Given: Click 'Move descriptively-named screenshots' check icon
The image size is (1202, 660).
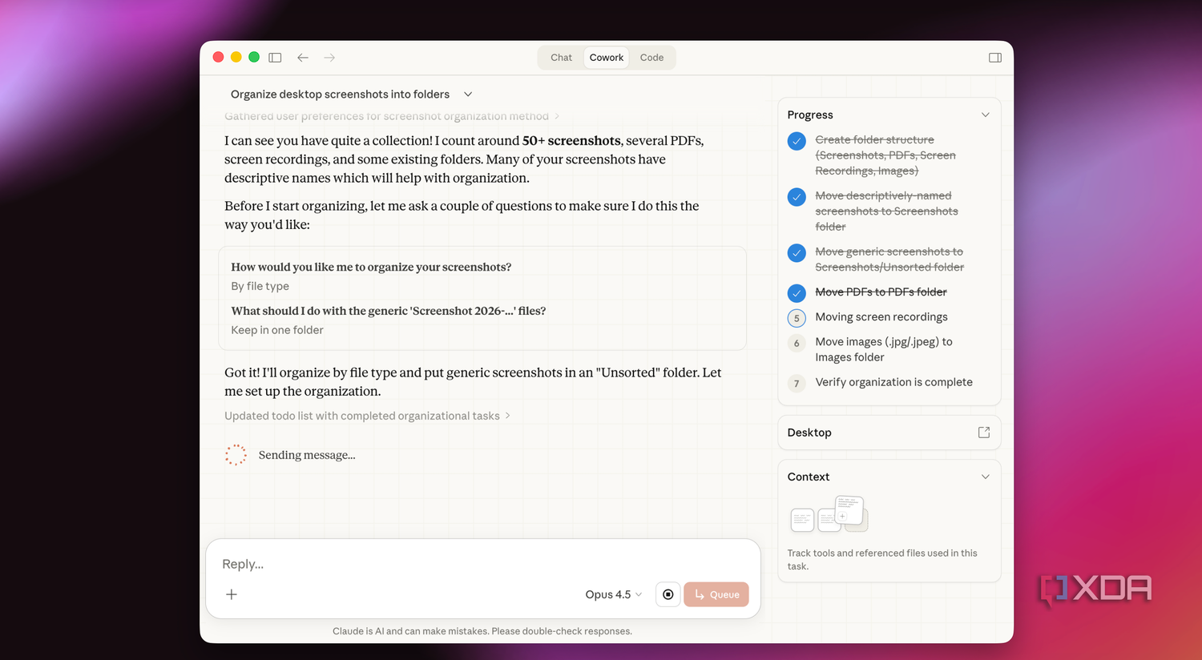Looking at the screenshot, I should click(797, 197).
